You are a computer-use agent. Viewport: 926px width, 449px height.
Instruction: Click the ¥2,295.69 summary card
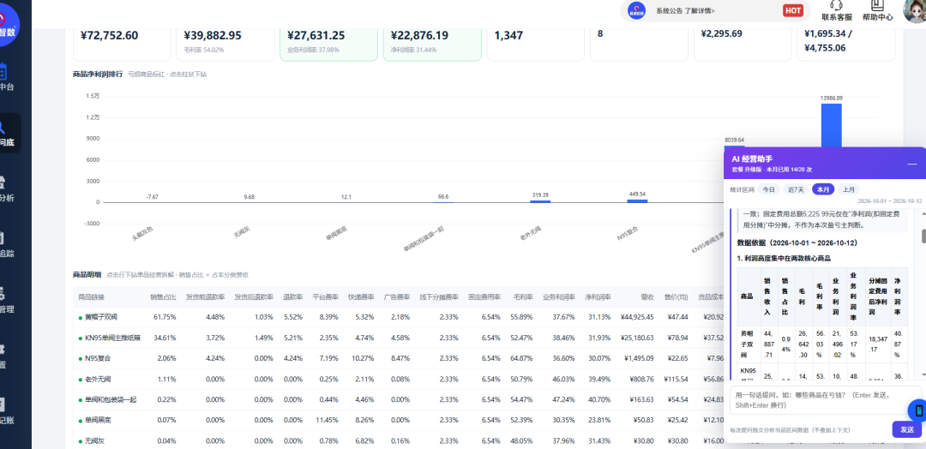743,45
